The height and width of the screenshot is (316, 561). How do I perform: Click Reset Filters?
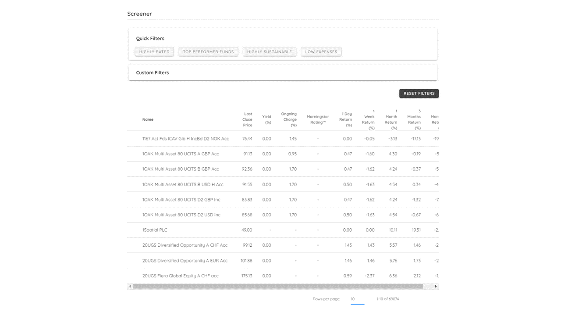click(419, 93)
